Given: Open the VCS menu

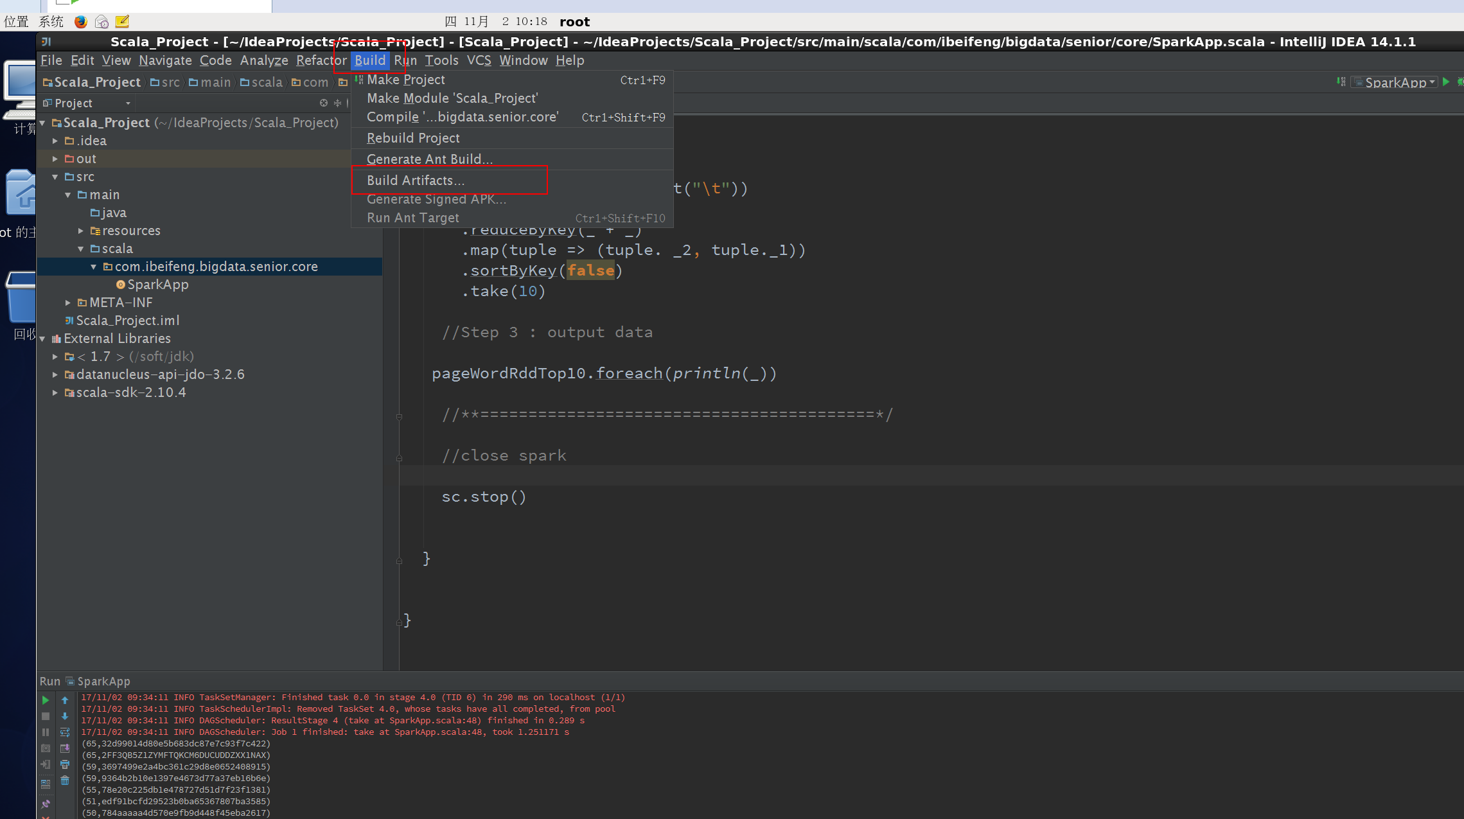Looking at the screenshot, I should coord(479,60).
